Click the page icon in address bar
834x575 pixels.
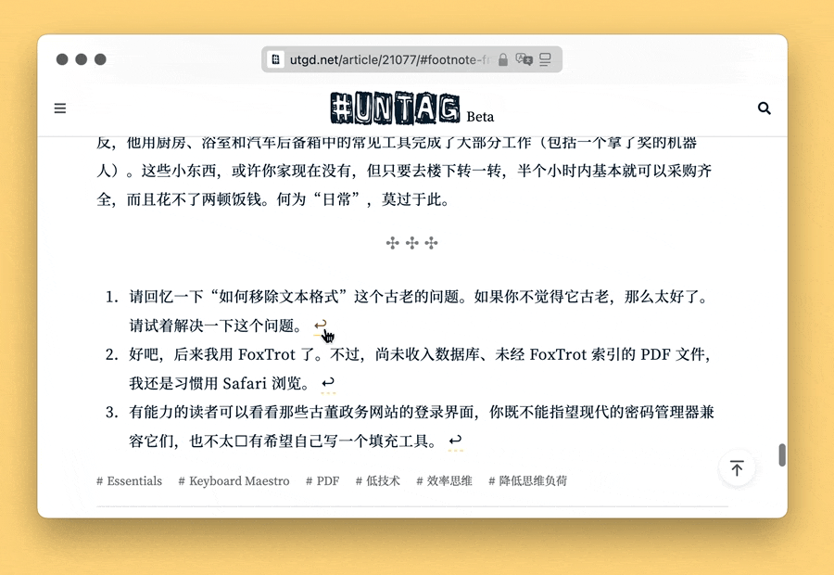click(x=275, y=59)
